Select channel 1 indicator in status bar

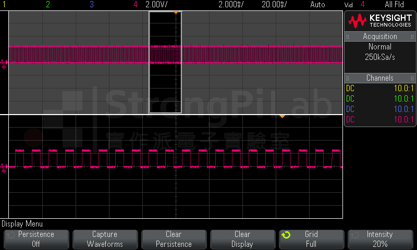(4, 4)
